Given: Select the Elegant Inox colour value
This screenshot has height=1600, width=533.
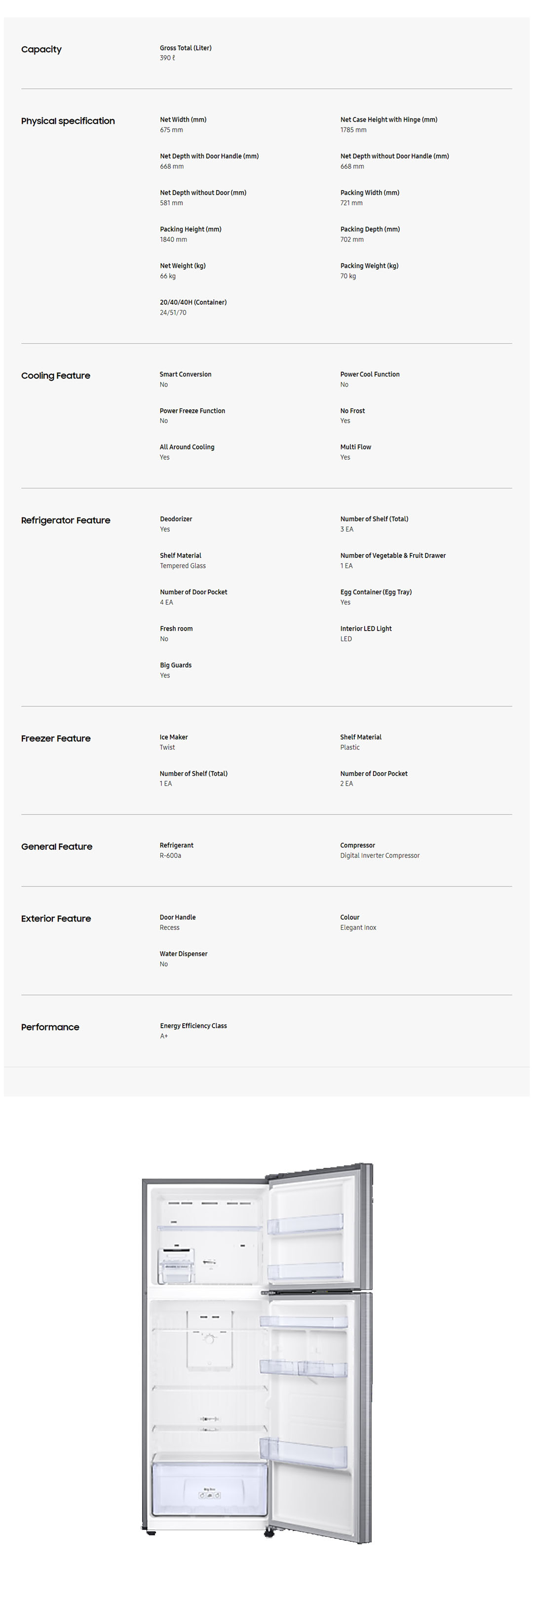Looking at the screenshot, I should [358, 928].
